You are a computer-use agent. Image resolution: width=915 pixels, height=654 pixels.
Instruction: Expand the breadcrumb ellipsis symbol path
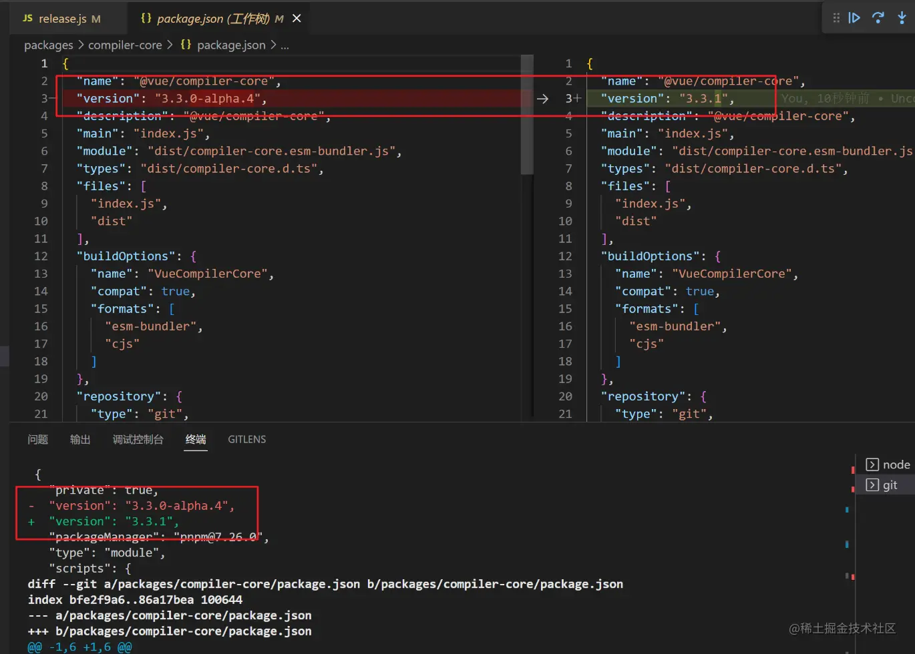285,45
